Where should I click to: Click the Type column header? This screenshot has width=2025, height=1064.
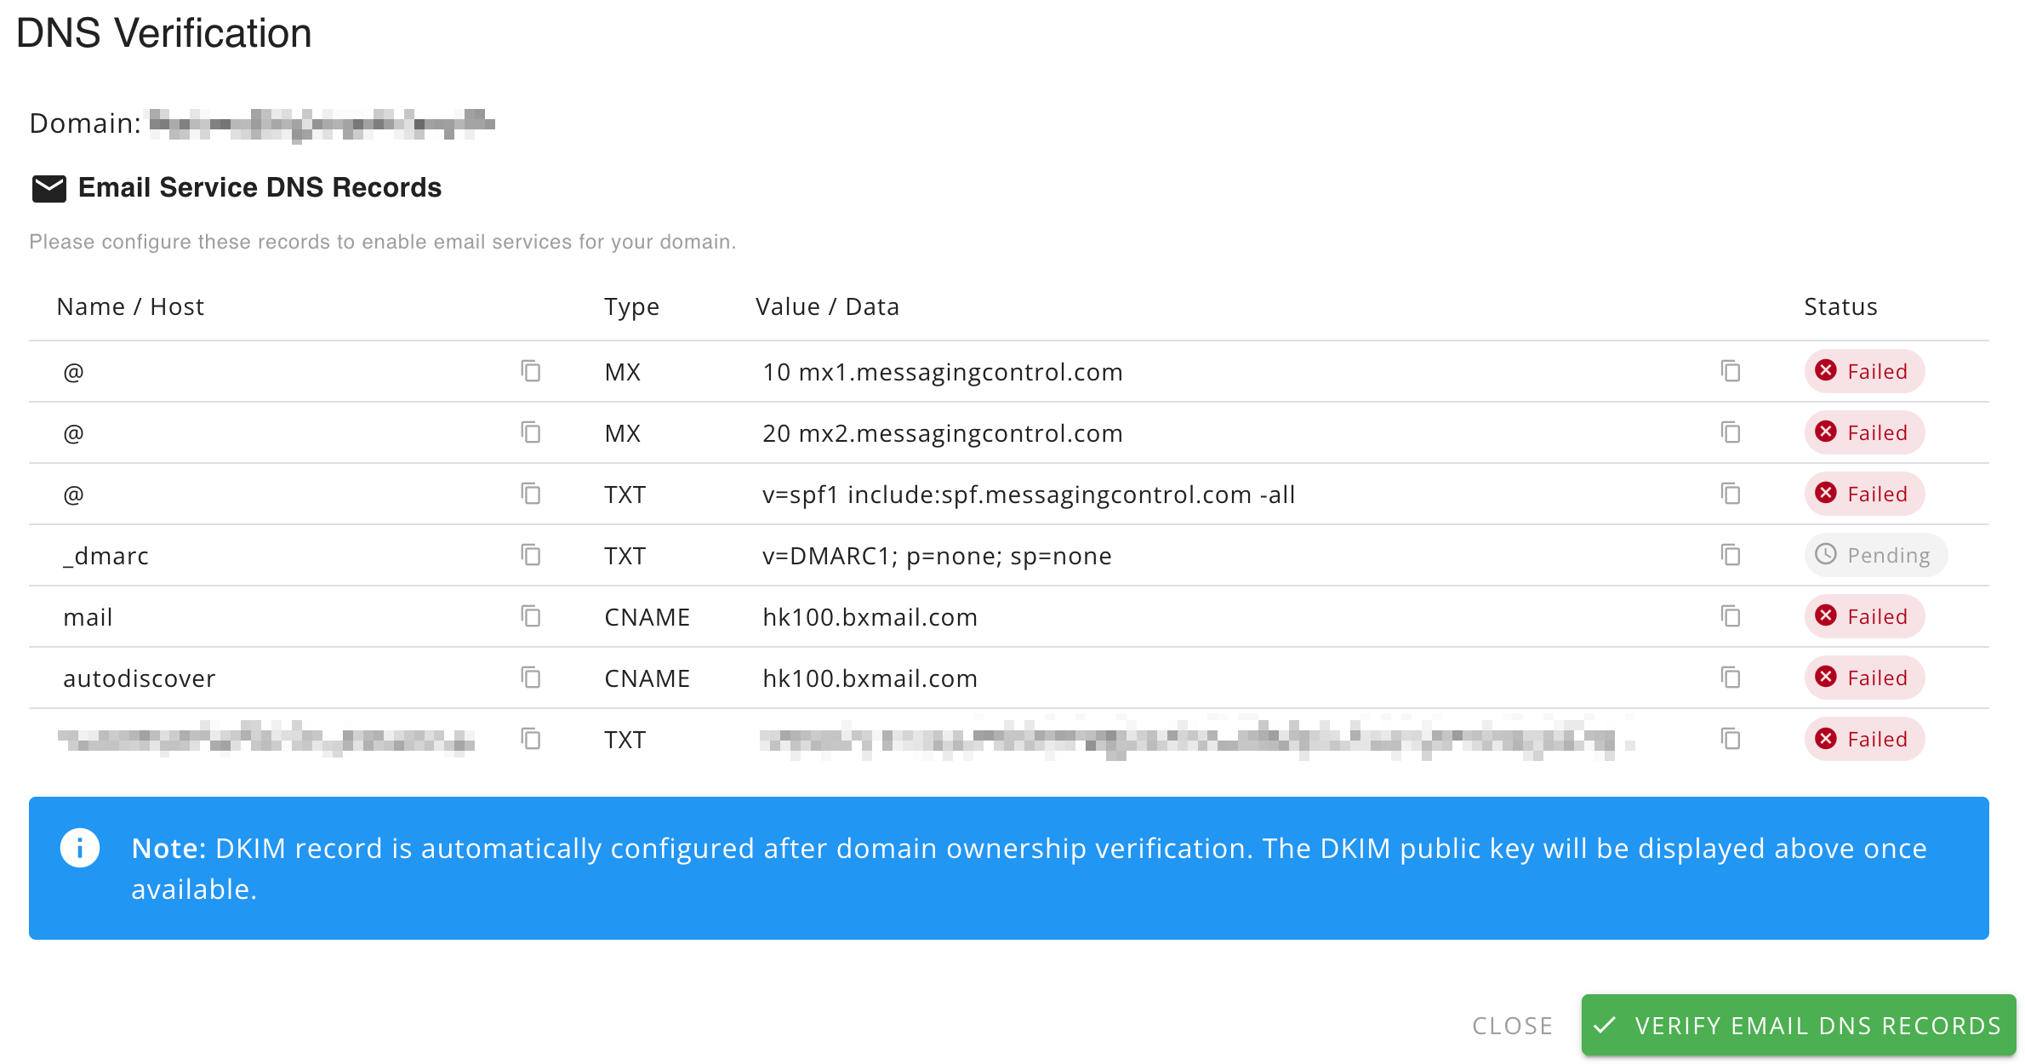pyautogui.click(x=632, y=307)
